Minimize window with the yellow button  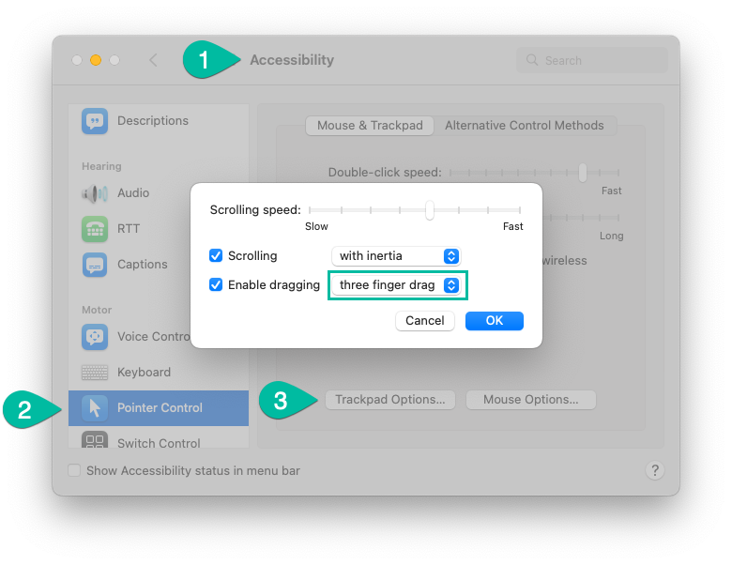pos(96,60)
